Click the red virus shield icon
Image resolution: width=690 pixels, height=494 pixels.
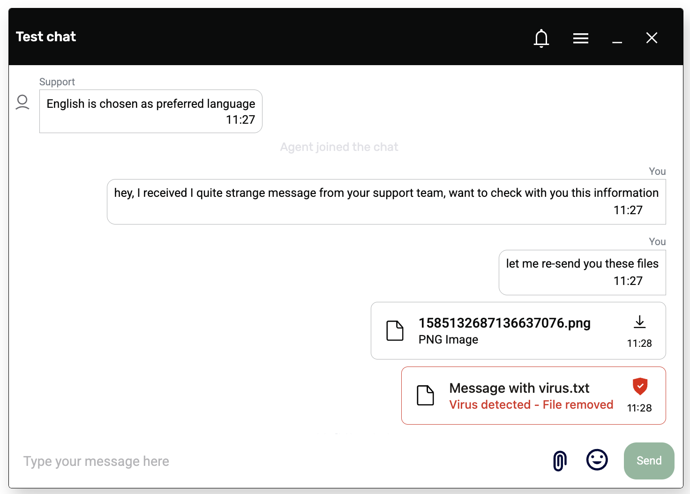click(x=640, y=386)
